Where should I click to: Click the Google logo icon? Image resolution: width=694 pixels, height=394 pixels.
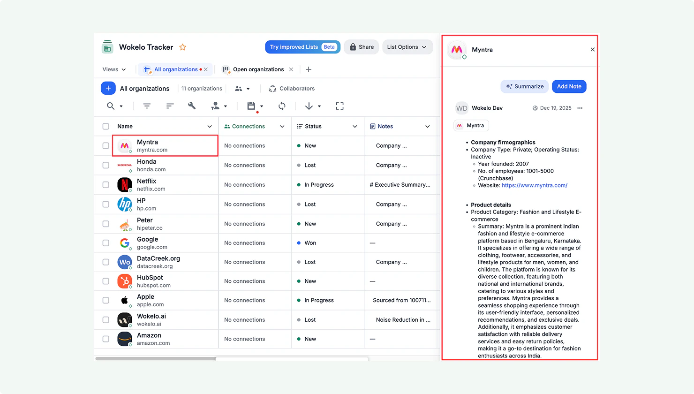tap(125, 243)
